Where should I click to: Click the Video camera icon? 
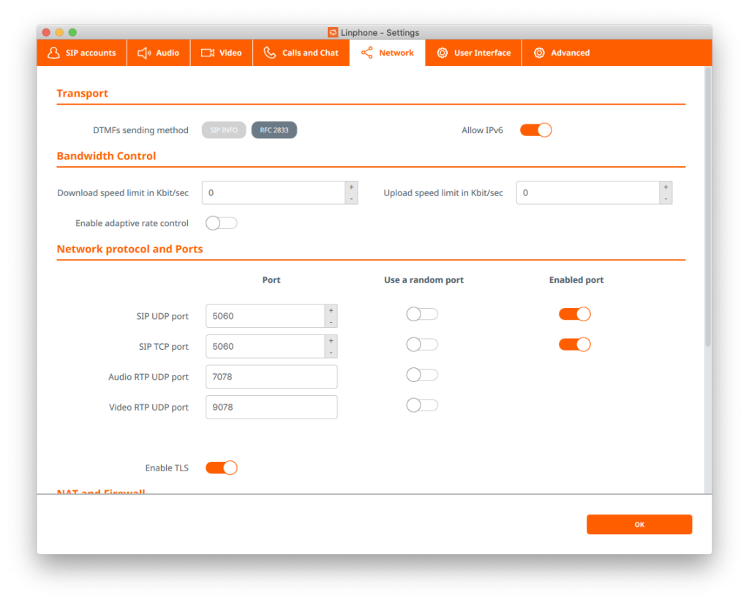tap(208, 53)
